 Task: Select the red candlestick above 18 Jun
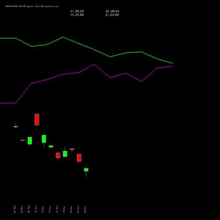[58, 155]
